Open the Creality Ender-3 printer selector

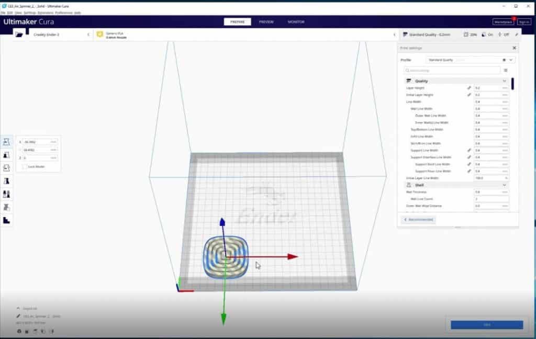click(x=61, y=35)
